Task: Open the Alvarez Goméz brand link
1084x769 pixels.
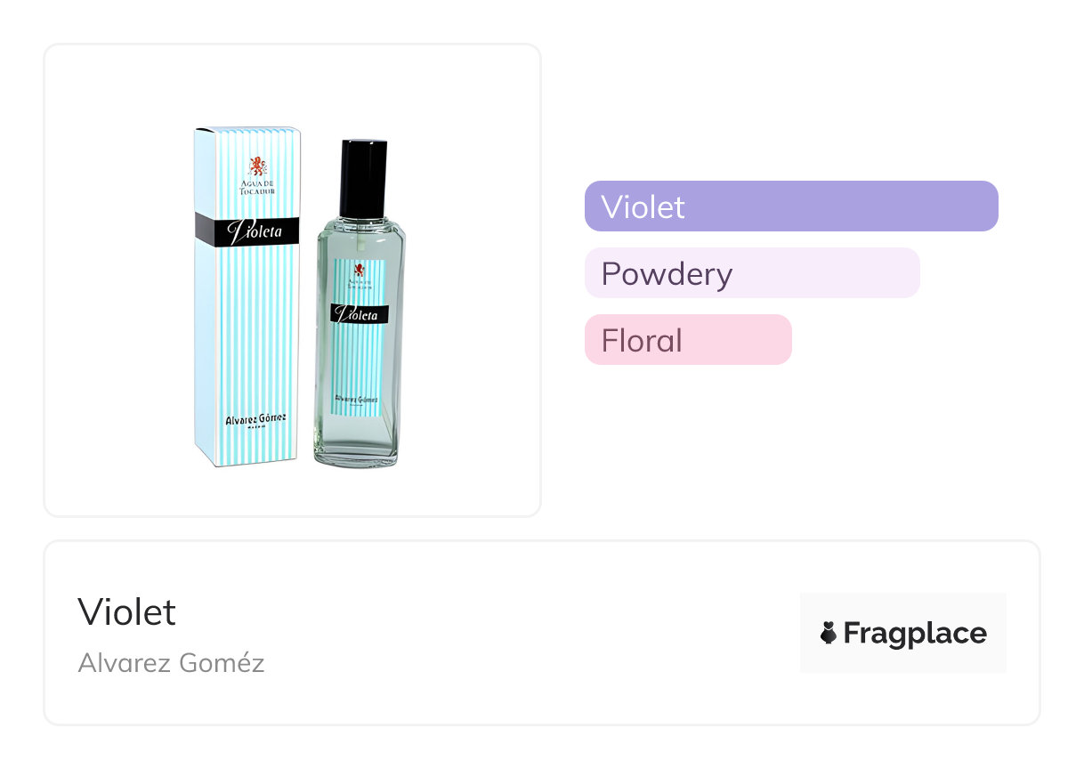Action: click(x=171, y=663)
